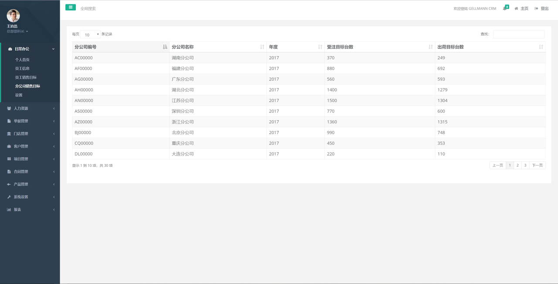
Task: Click the green hamburger menu toggle button
Action: tap(70, 7)
